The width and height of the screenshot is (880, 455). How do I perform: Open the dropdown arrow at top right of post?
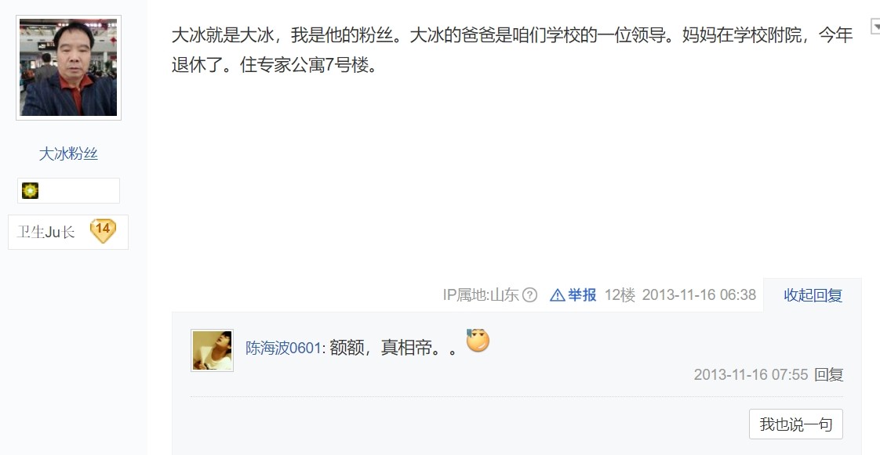[x=875, y=26]
